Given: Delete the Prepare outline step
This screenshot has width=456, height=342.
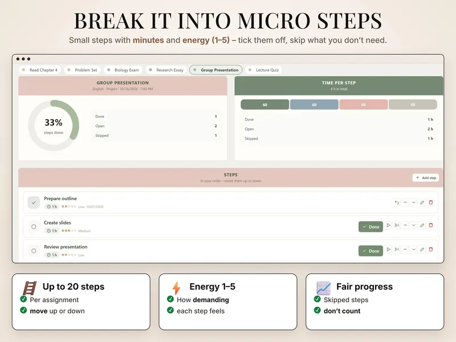Looking at the screenshot, I should (431, 202).
